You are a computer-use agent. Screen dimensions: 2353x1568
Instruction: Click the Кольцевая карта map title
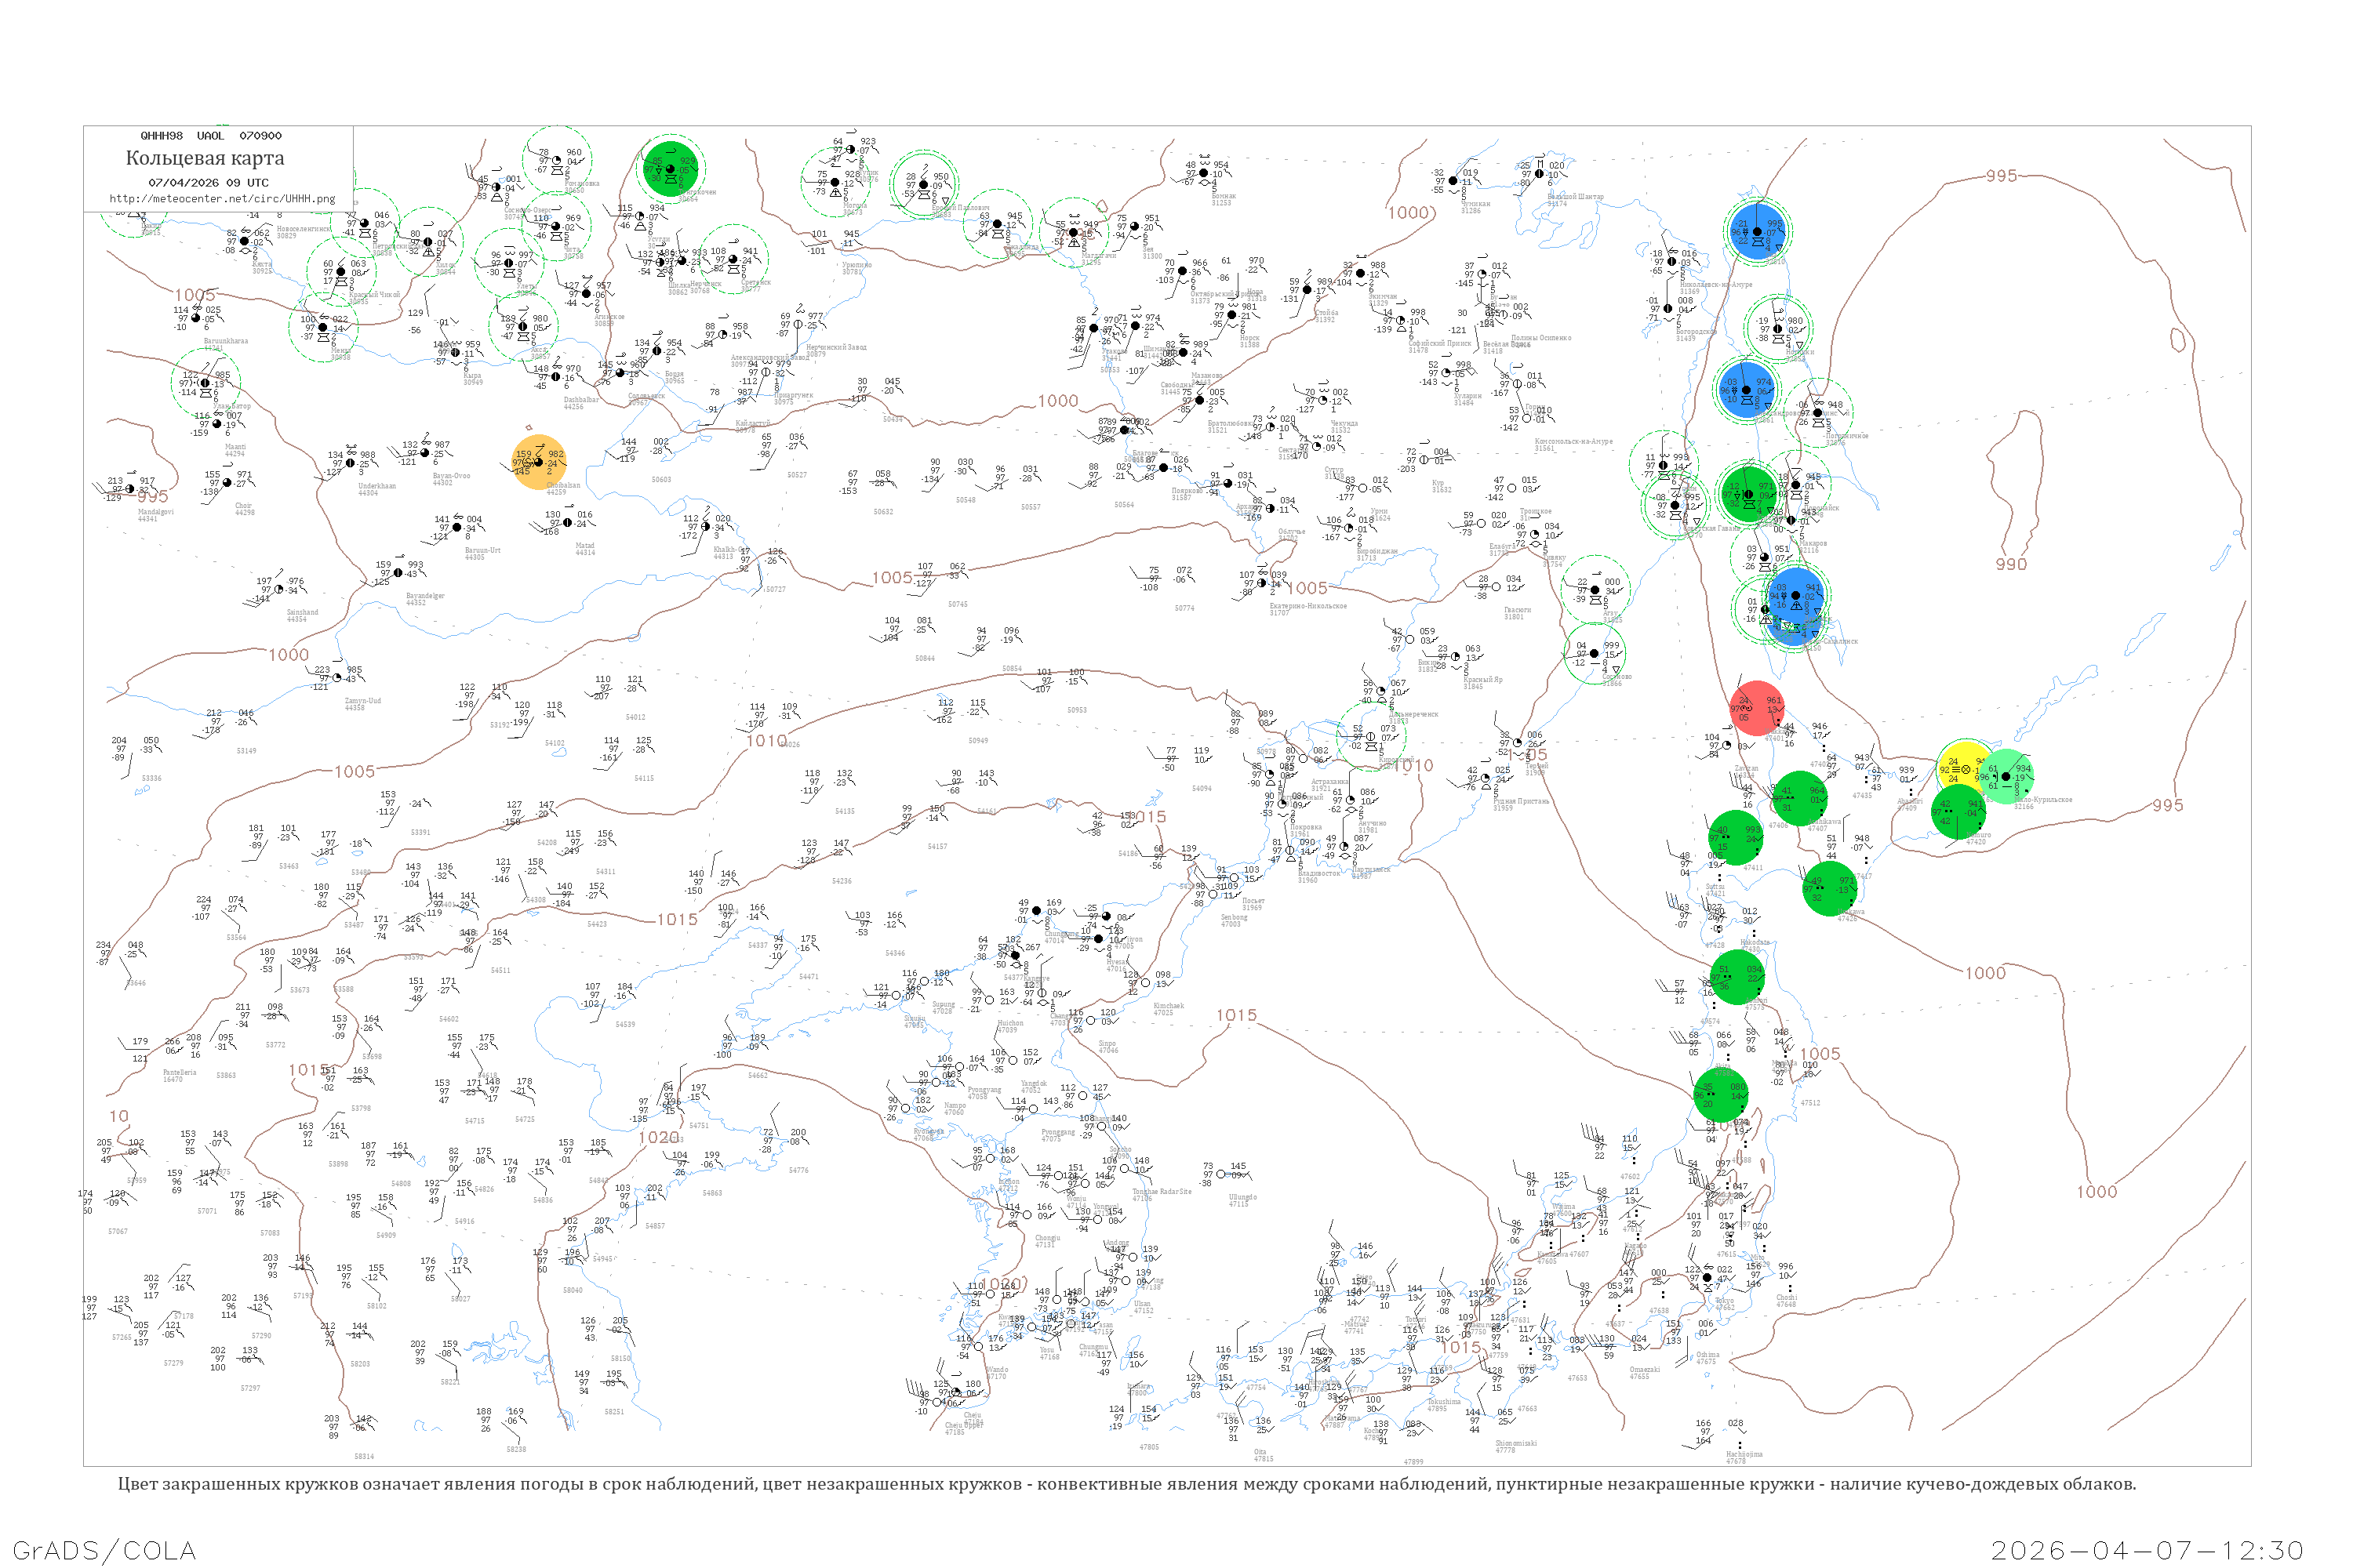pyautogui.click(x=204, y=158)
